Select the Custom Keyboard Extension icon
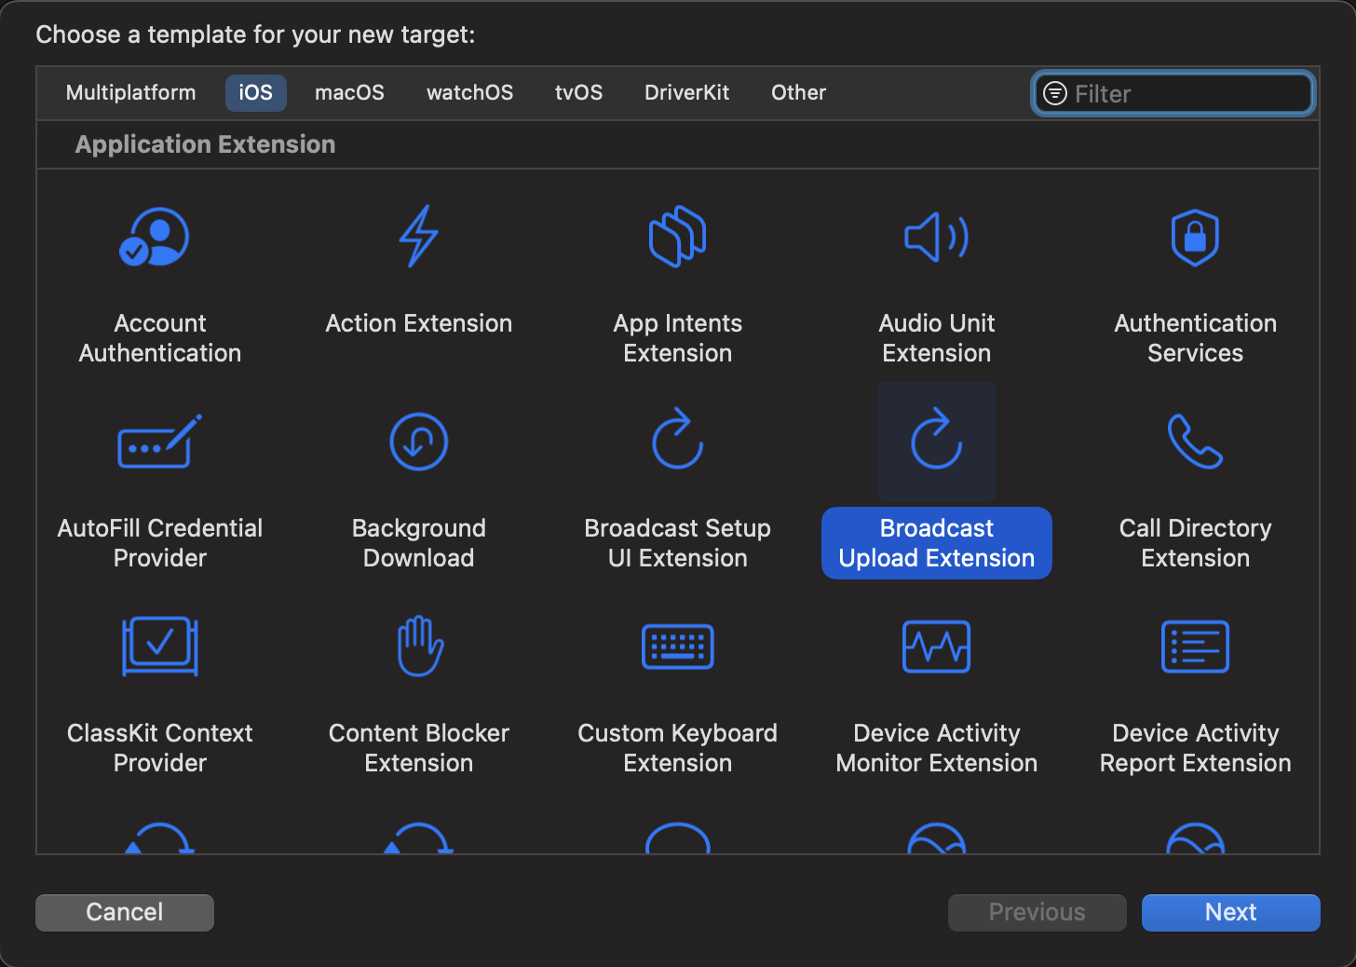The width and height of the screenshot is (1356, 967). (x=677, y=647)
